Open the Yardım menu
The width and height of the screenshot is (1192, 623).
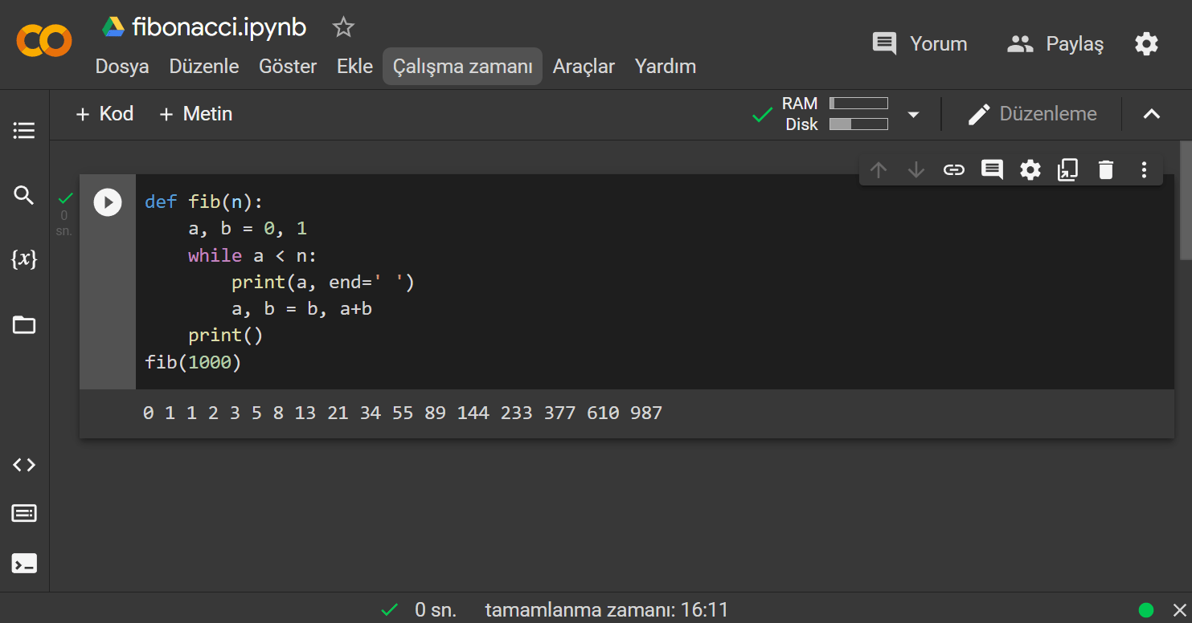click(666, 67)
